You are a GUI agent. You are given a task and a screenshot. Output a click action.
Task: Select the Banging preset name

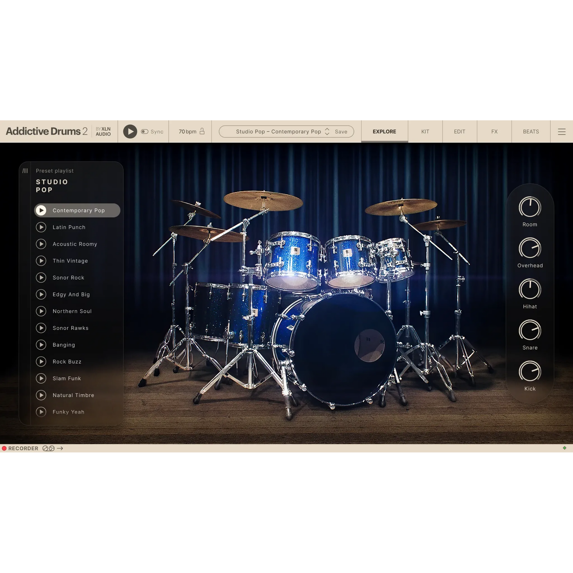coord(64,345)
